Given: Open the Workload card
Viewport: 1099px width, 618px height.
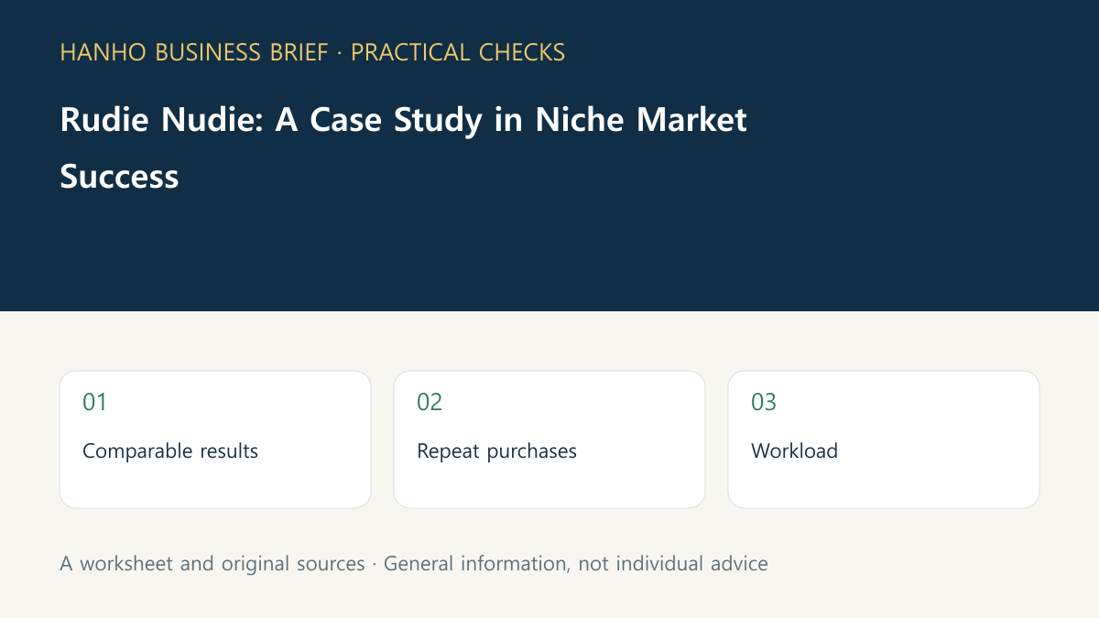Looking at the screenshot, I should 884,439.
